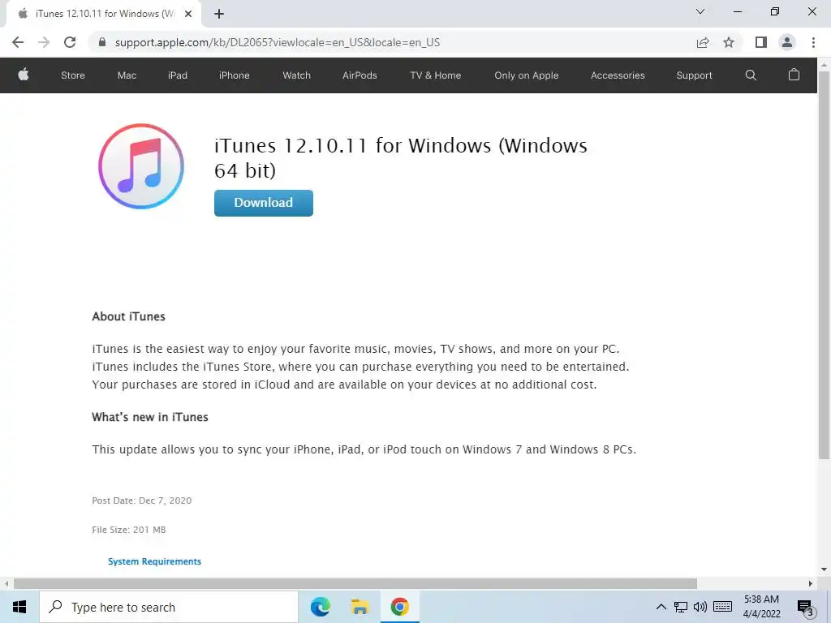Click the padlock site info icon
831x623 pixels.
102,42
